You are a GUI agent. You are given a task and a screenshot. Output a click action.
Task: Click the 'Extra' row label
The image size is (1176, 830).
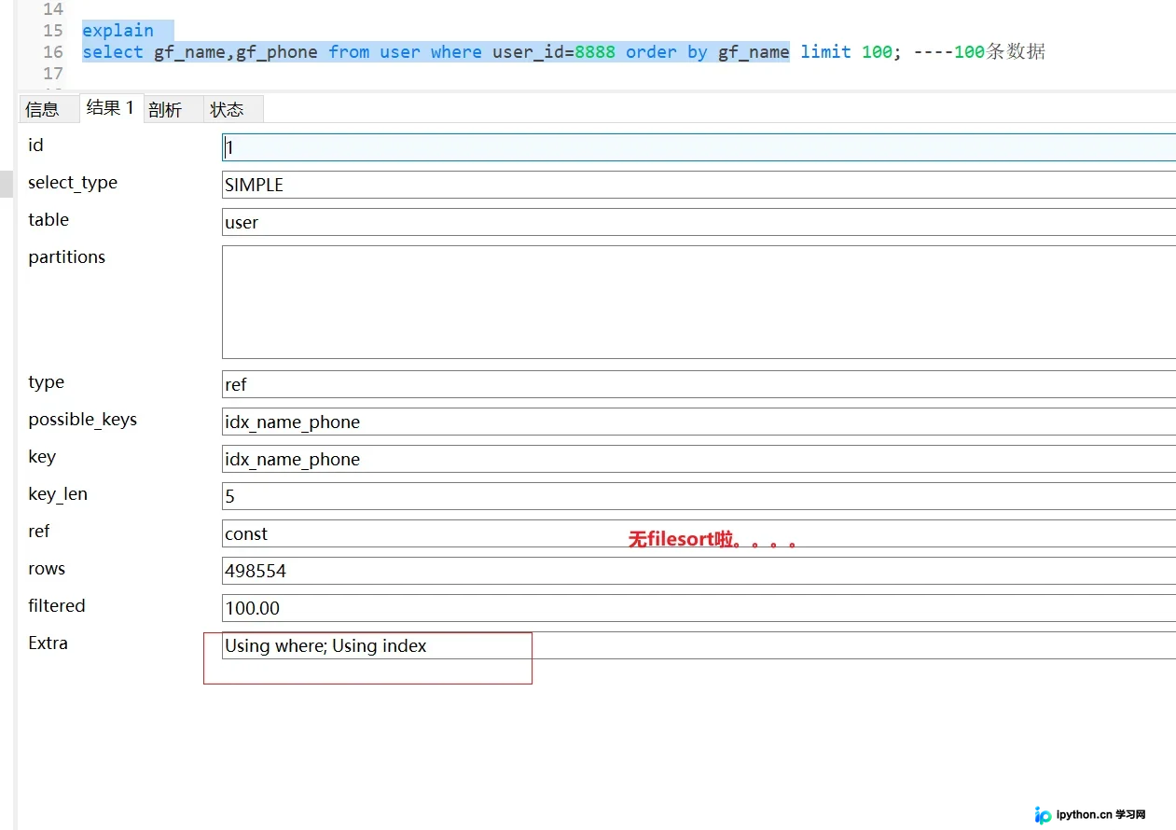[48, 643]
